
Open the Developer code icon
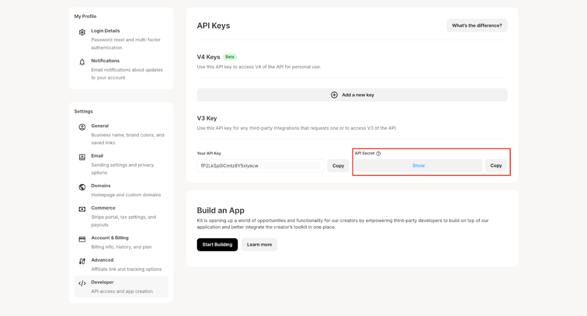coord(82,282)
